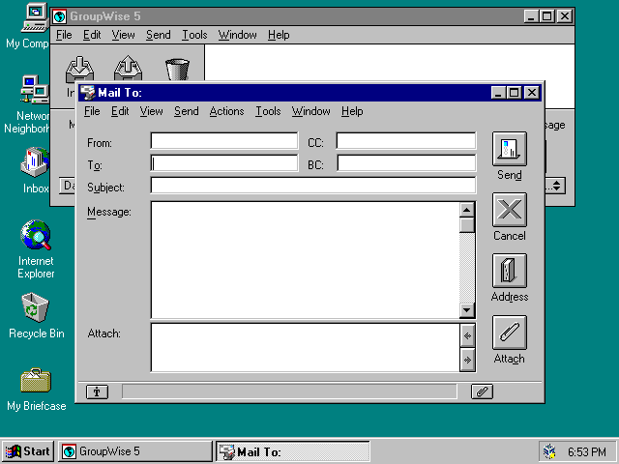This screenshot has width=619, height=464.
Task: Click the Trash icon in GroupWise
Action: tap(177, 70)
